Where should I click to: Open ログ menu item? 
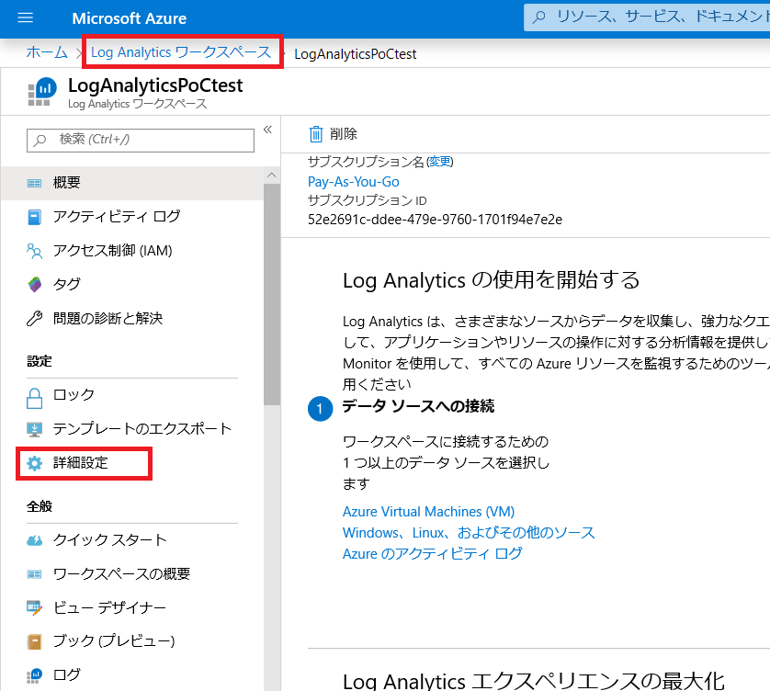pos(132,675)
